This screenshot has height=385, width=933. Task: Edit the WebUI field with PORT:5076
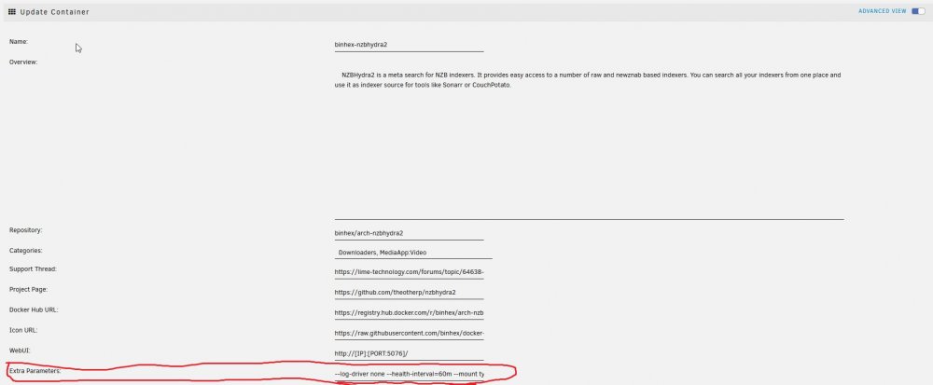(x=409, y=353)
